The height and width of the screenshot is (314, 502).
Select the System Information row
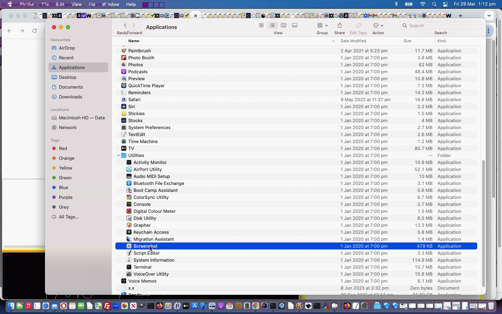tap(296, 260)
